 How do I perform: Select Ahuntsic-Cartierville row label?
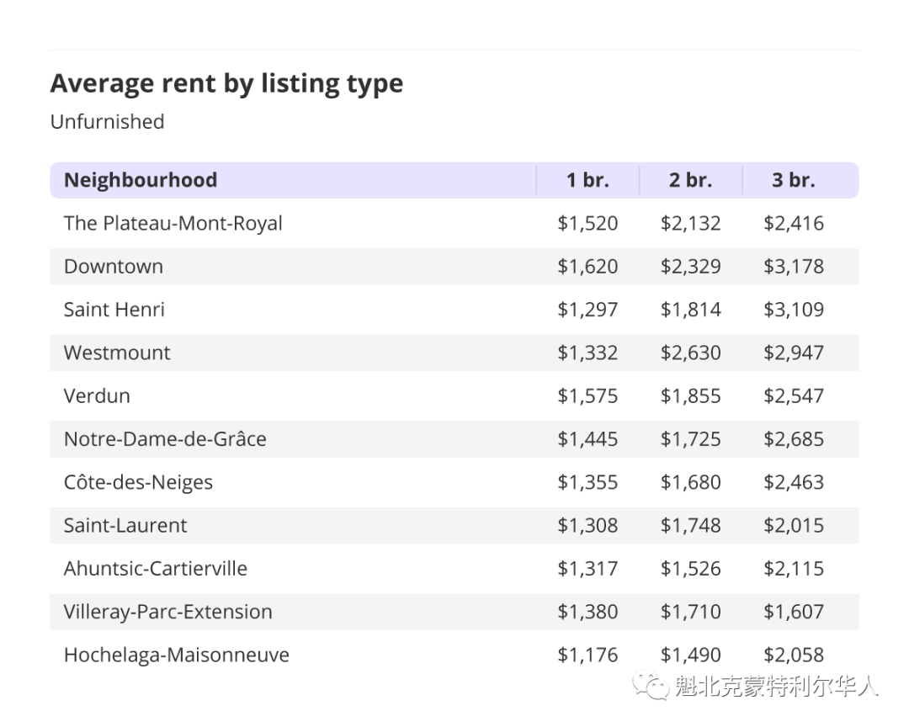(156, 569)
